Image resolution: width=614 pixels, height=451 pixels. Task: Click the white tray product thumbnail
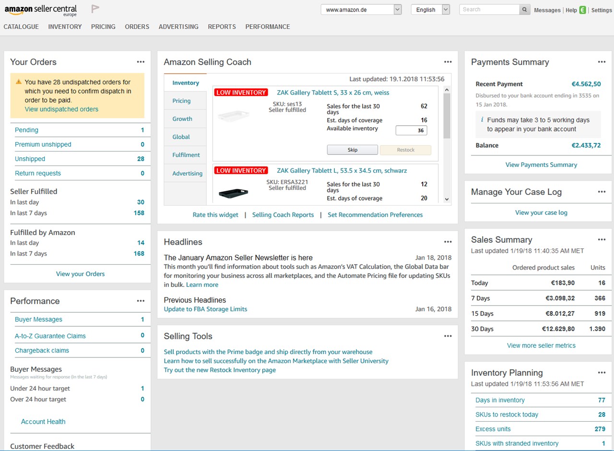233,116
